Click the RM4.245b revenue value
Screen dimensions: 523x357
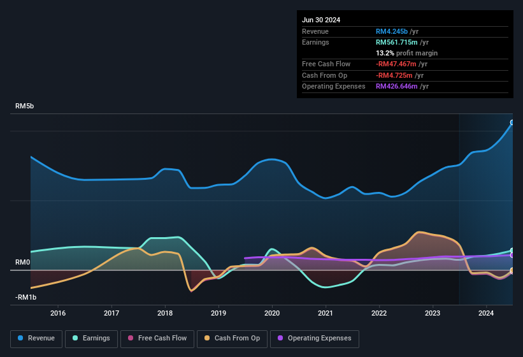coord(392,31)
